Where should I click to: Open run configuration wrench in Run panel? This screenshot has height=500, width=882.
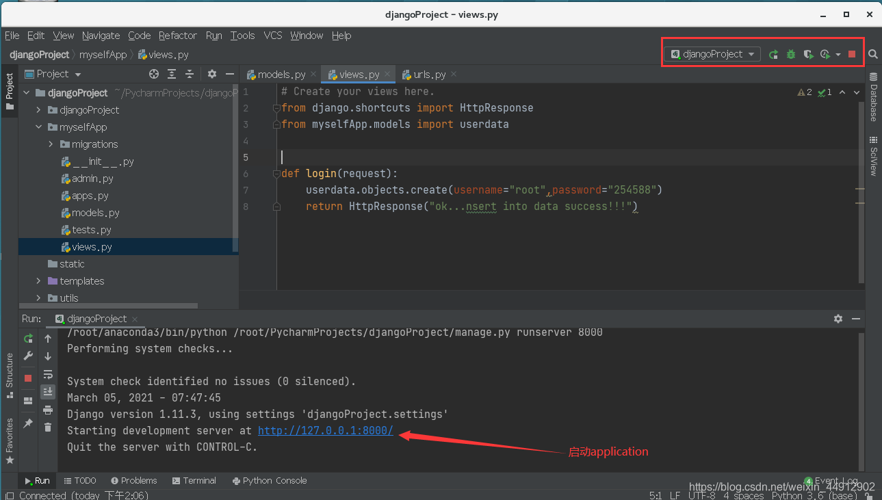click(x=28, y=356)
